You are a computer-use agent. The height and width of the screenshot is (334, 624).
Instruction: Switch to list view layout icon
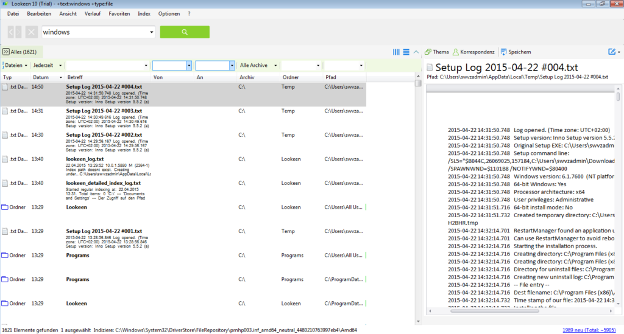(x=406, y=52)
